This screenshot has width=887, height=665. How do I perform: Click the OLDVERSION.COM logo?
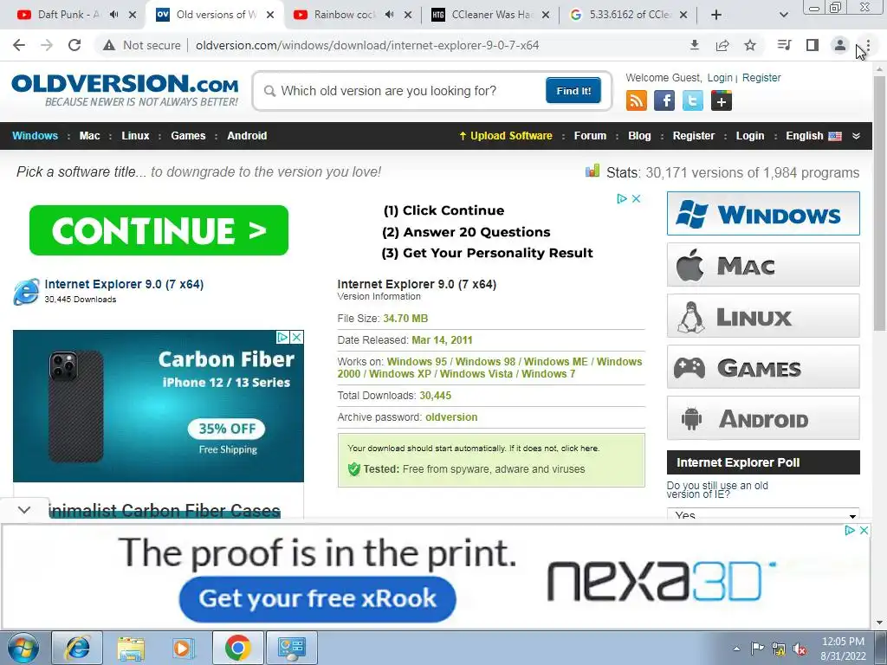click(x=125, y=89)
